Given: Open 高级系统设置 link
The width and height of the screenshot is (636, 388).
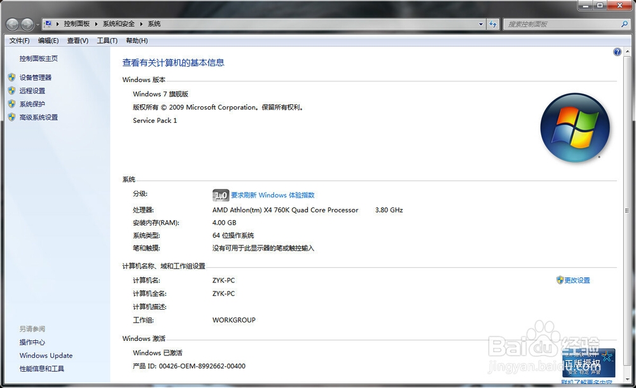Looking at the screenshot, I should pyautogui.click(x=39, y=117).
